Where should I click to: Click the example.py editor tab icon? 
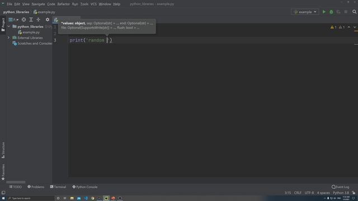[x=56, y=20]
